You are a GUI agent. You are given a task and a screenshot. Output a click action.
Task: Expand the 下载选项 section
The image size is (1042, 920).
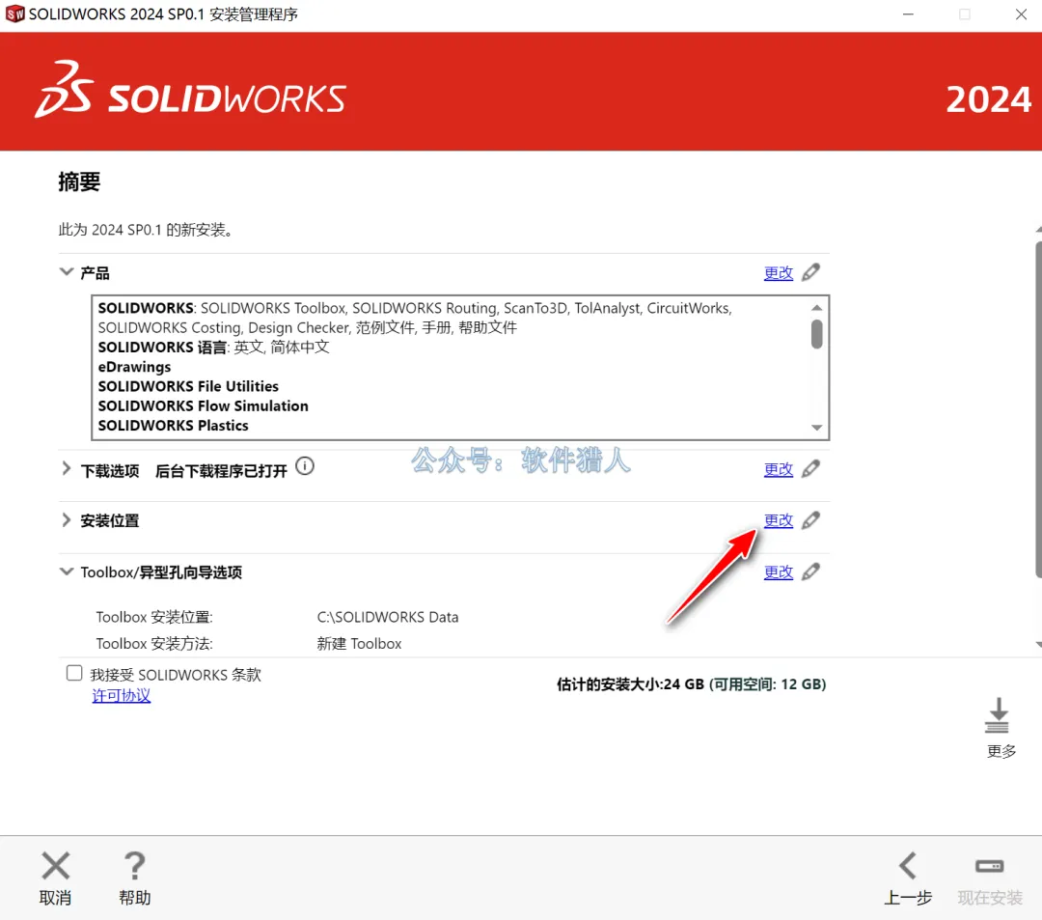click(x=67, y=468)
